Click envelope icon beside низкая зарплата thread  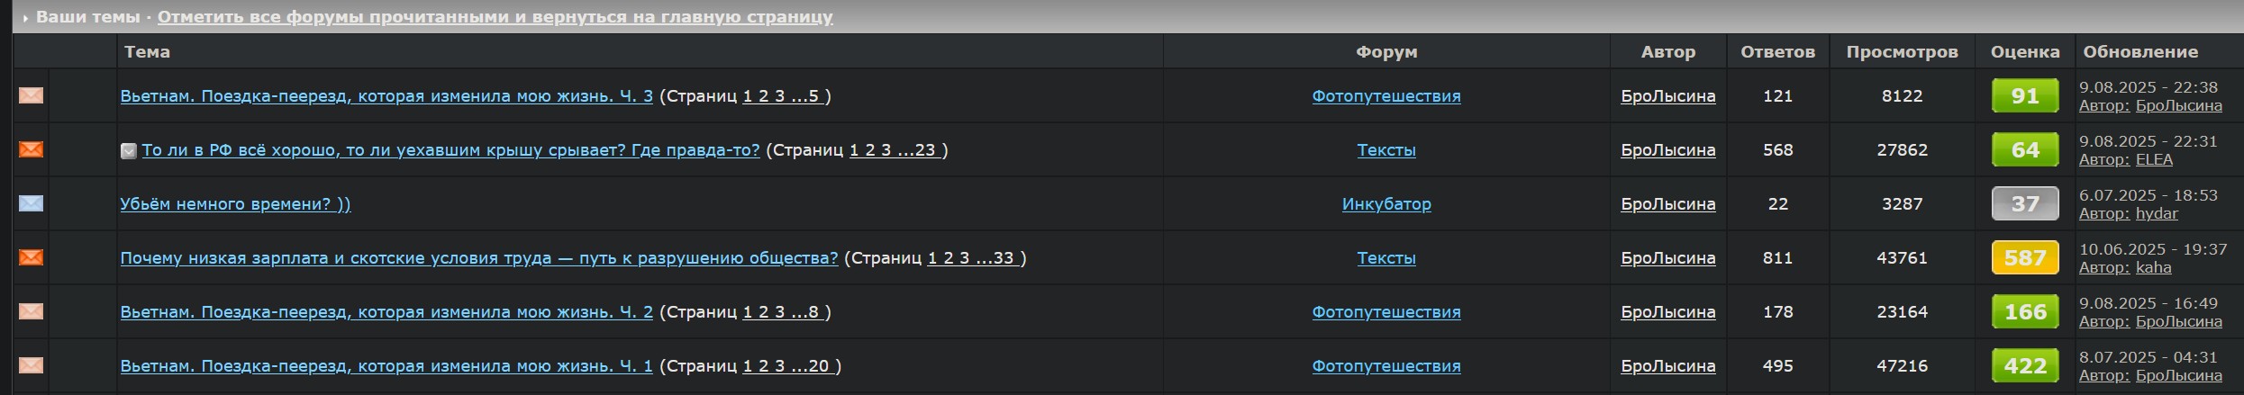(31, 257)
